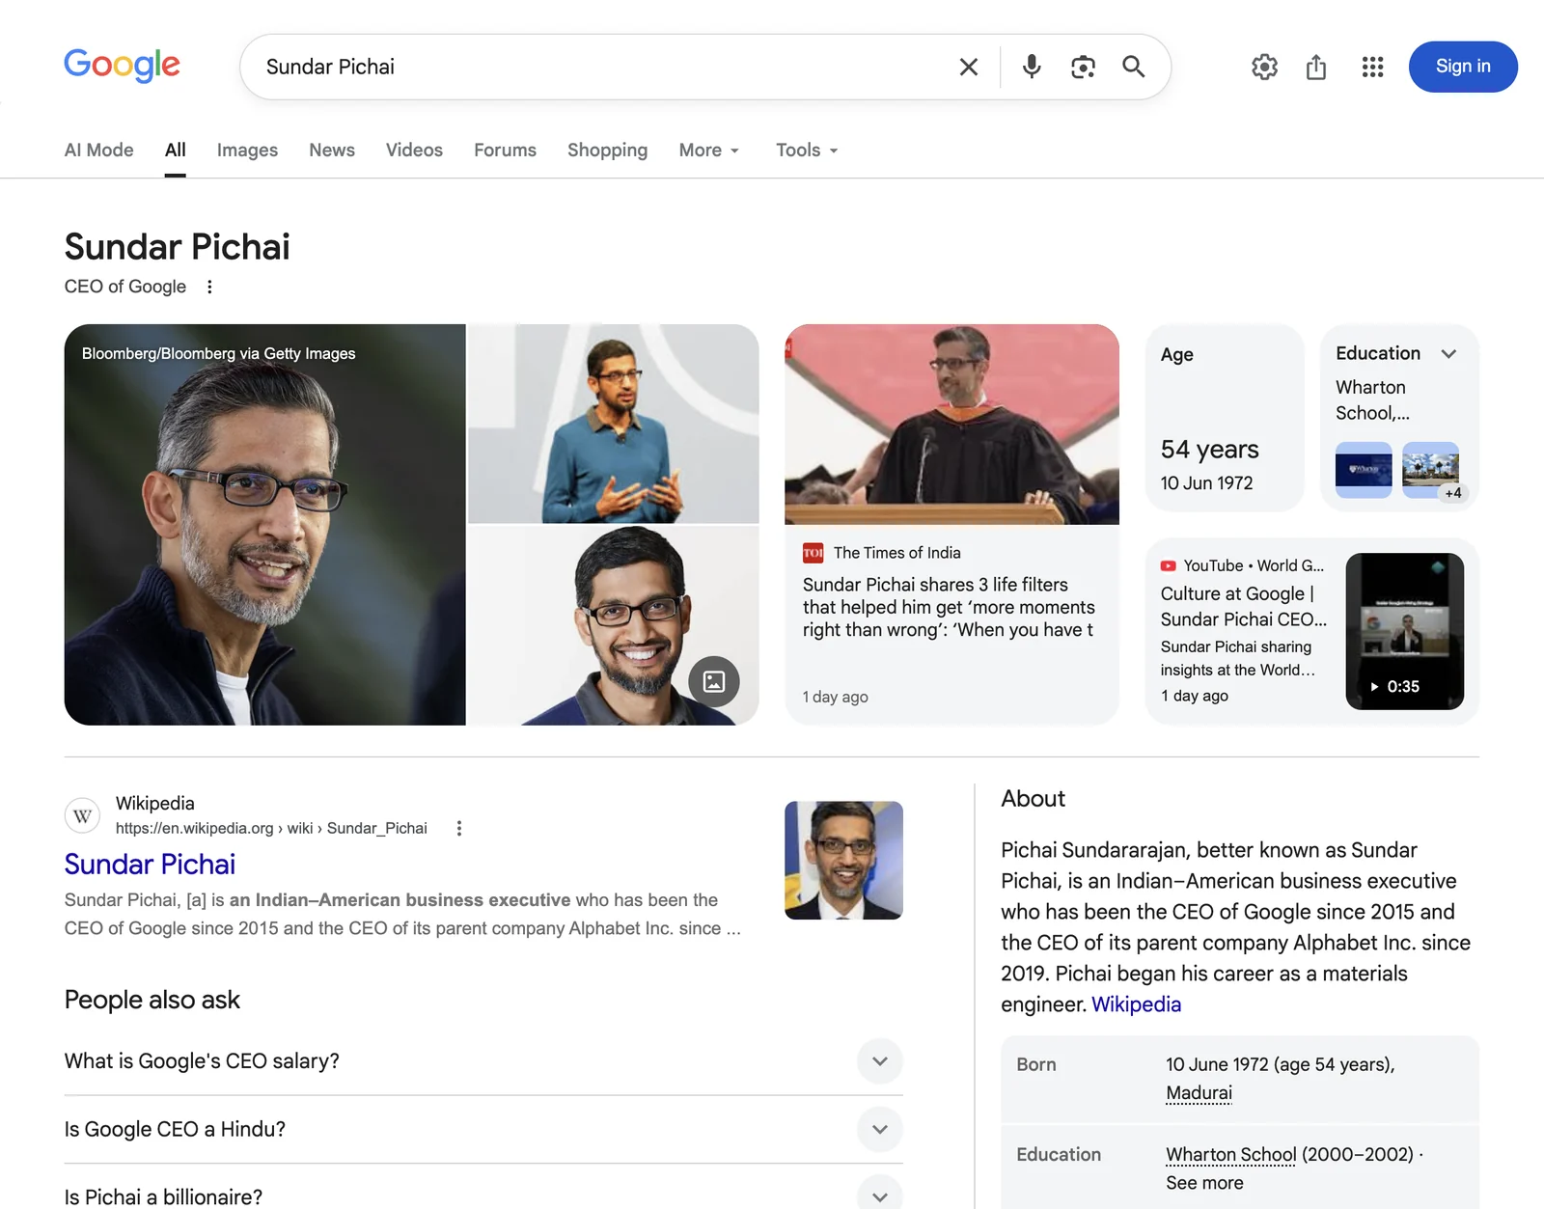The height and width of the screenshot is (1209, 1544).
Task: Open three-dot menu beside CEO of Google
Action: 209,287
